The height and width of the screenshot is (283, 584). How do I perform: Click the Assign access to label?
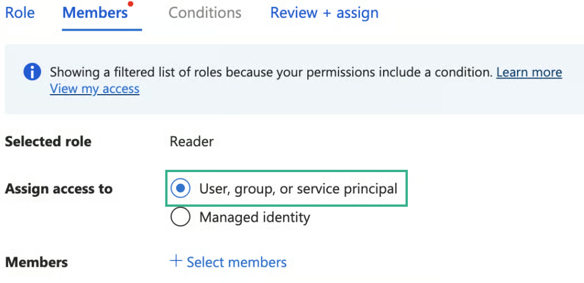click(58, 189)
